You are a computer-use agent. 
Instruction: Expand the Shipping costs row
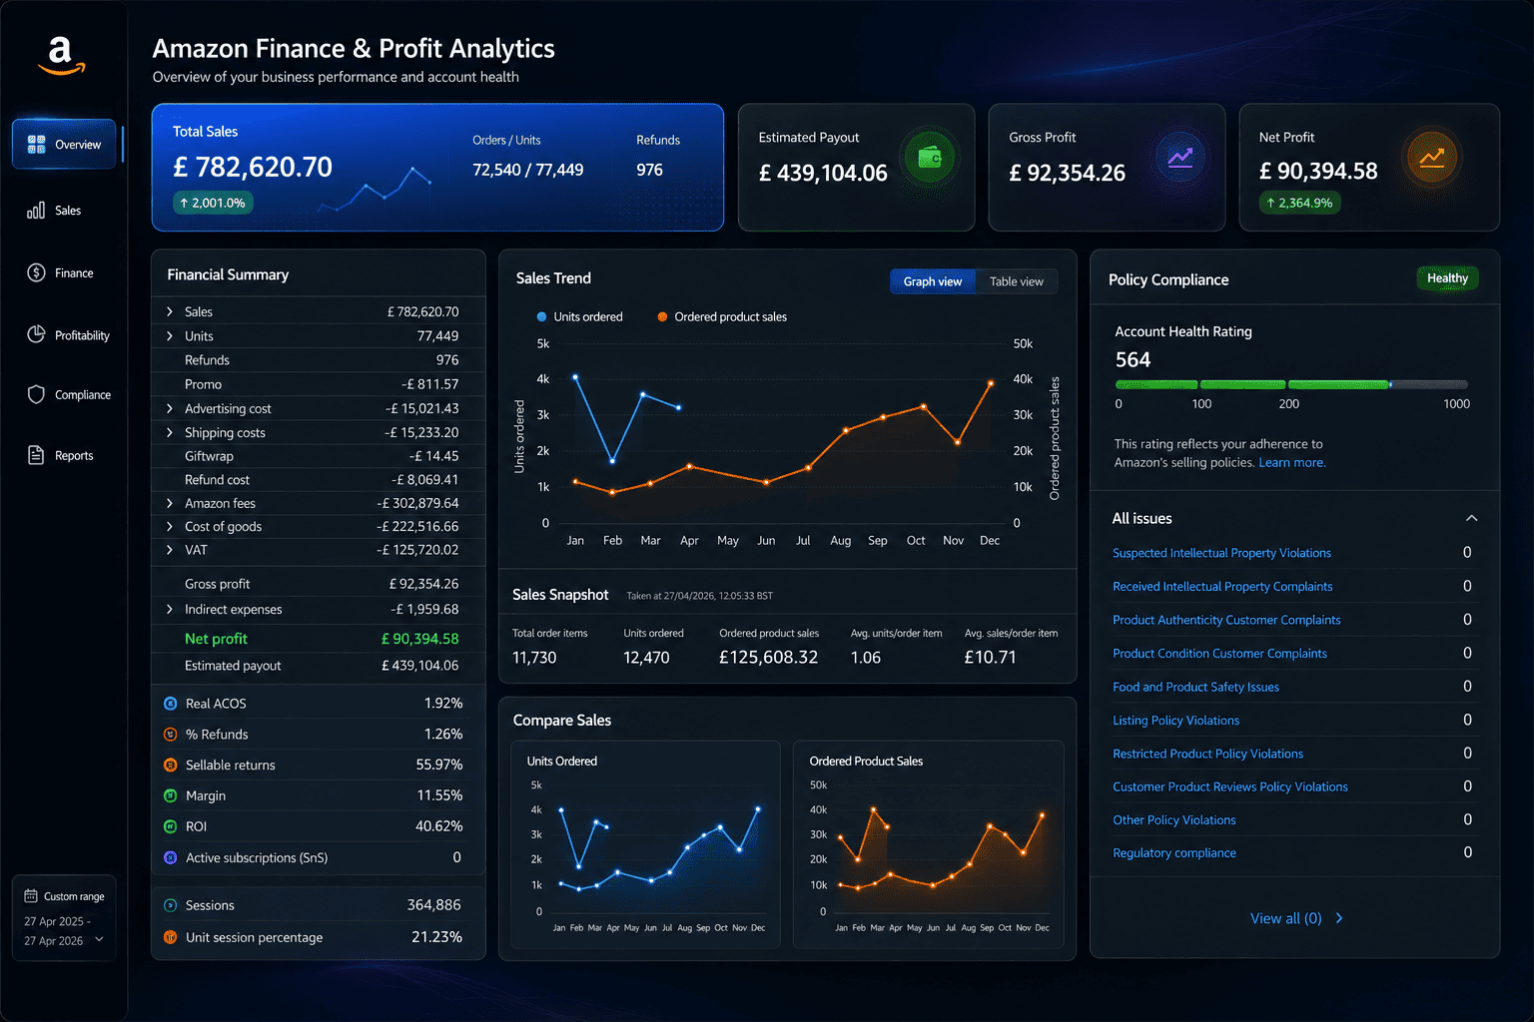coord(170,433)
